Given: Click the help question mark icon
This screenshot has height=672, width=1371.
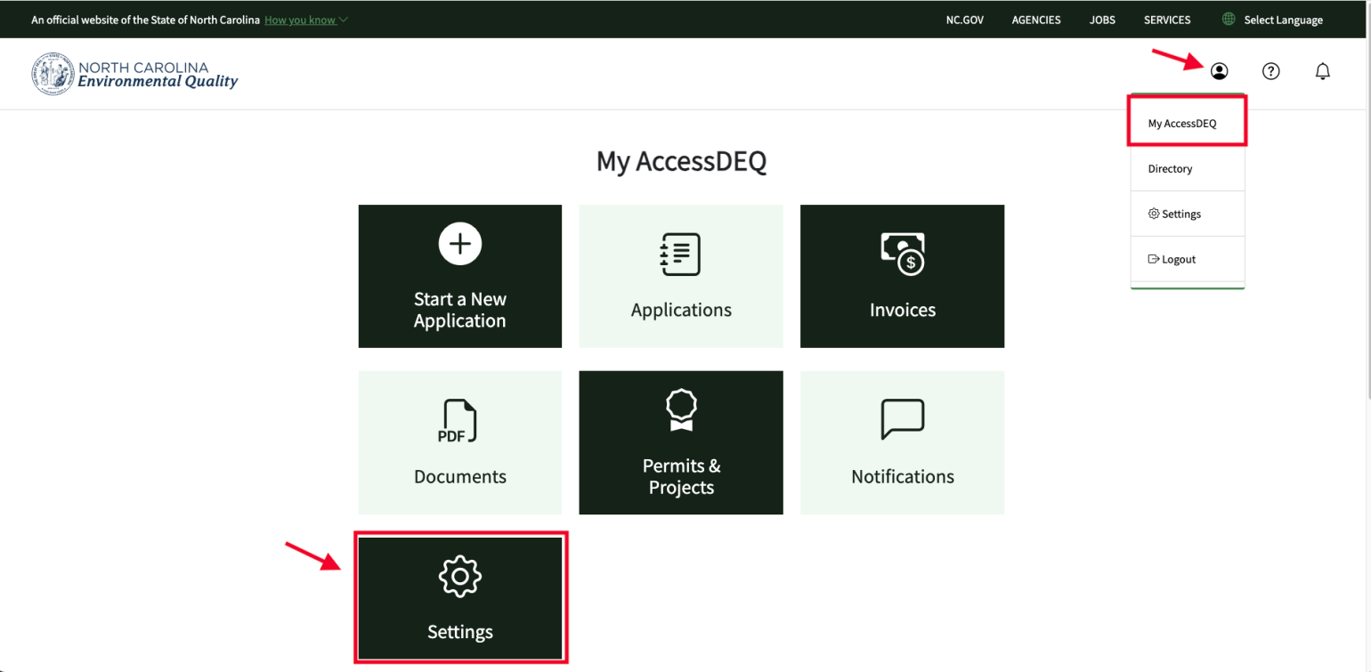Looking at the screenshot, I should point(1270,71).
